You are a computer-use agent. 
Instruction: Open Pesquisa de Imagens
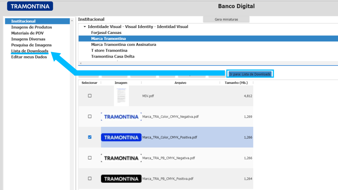[31, 45]
